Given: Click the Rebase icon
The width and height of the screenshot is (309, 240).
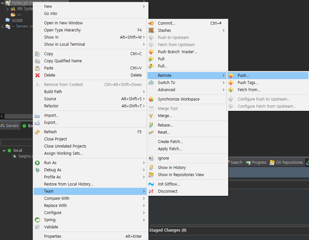Looking at the screenshot, I should tap(151, 125).
